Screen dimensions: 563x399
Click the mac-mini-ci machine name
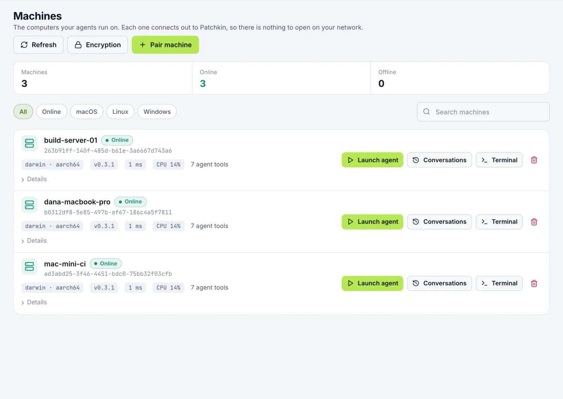tap(65, 264)
